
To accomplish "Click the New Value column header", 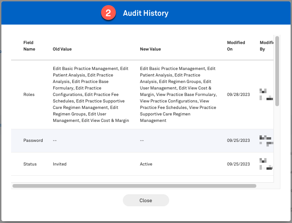I will [150, 49].
